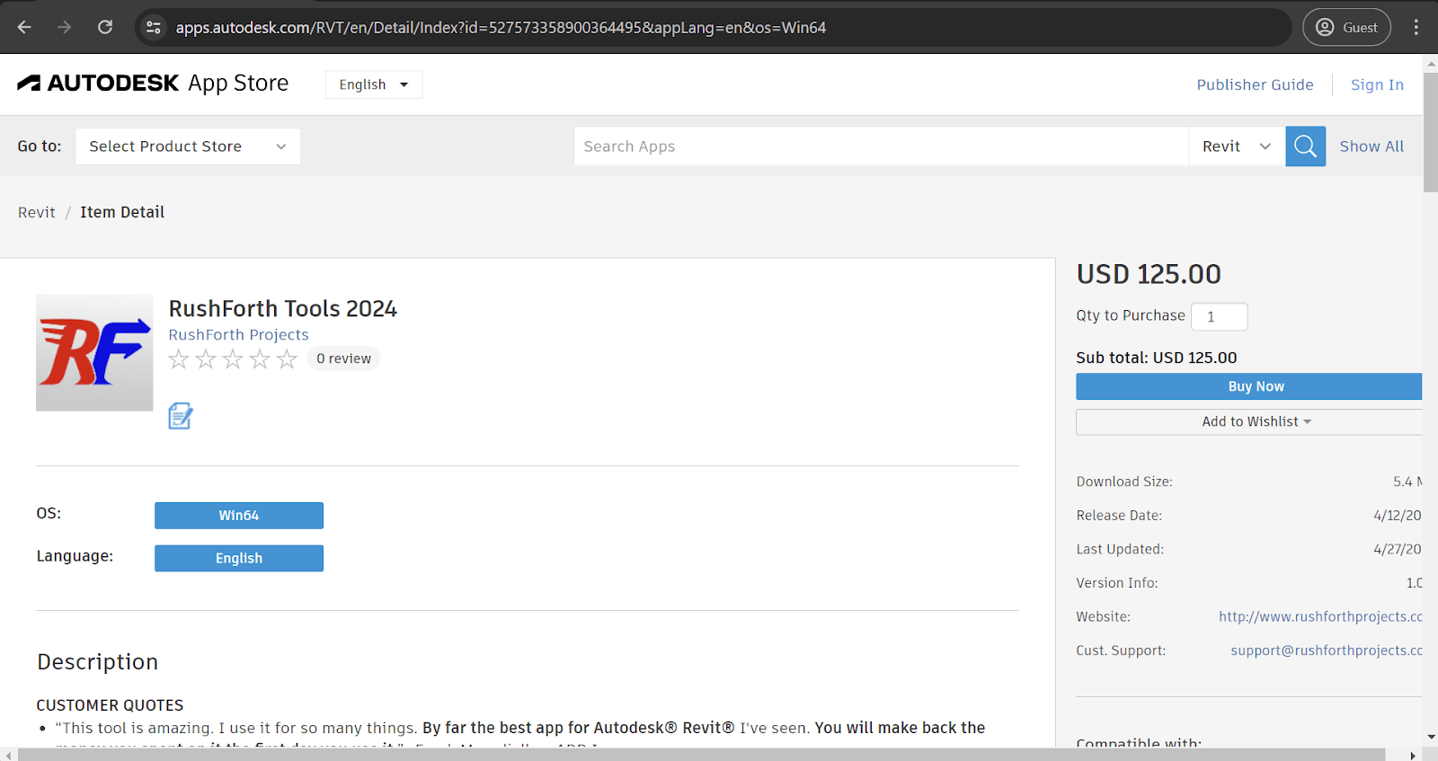Viewport: 1438px width, 761px height.
Task: Expand the Revit search category dropdown
Action: coord(1236,146)
